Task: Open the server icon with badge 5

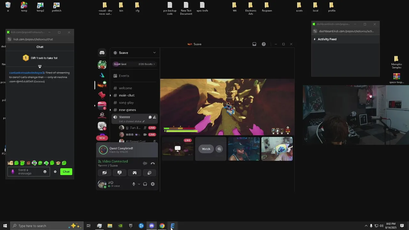Action: (102, 126)
